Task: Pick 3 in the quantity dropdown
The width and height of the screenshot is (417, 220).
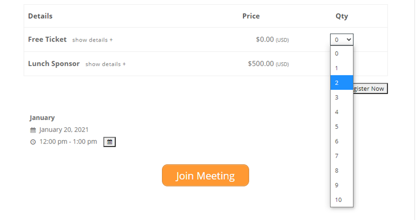Action: pyautogui.click(x=341, y=98)
